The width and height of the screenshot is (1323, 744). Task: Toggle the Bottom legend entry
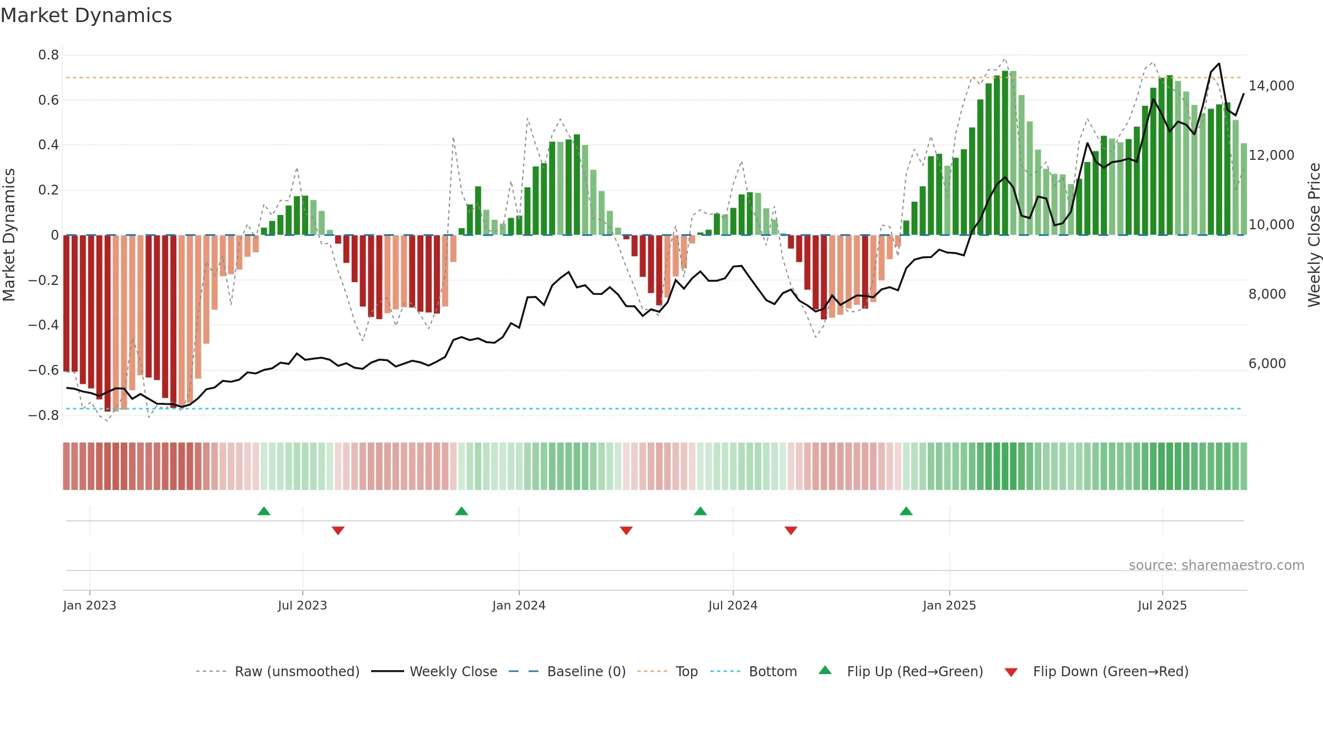click(x=754, y=671)
